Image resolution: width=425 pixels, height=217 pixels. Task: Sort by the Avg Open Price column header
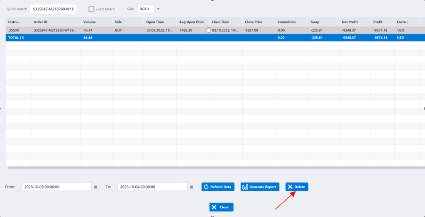193,22
